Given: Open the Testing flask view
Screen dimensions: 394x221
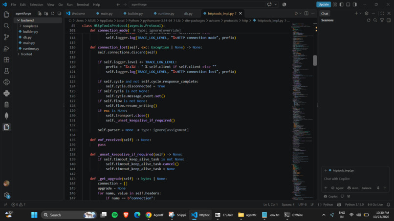Looking at the screenshot, I should tap(6, 71).
